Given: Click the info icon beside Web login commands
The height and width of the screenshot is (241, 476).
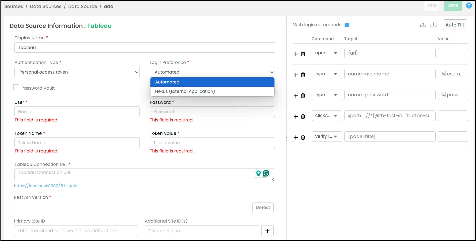Looking at the screenshot, I should [347, 25].
